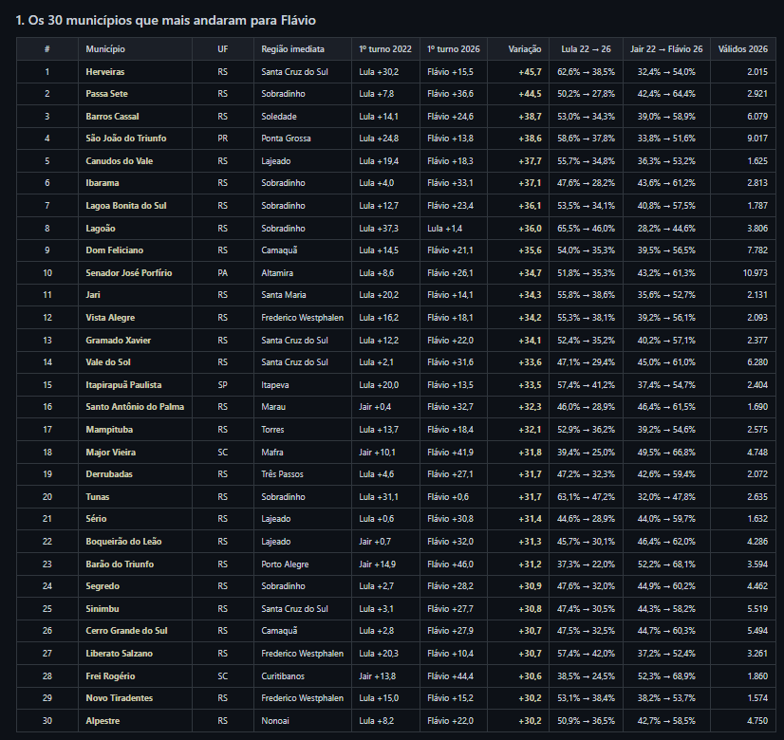Select the "Porto Alegre" region cell
784x740 pixels.
point(285,564)
